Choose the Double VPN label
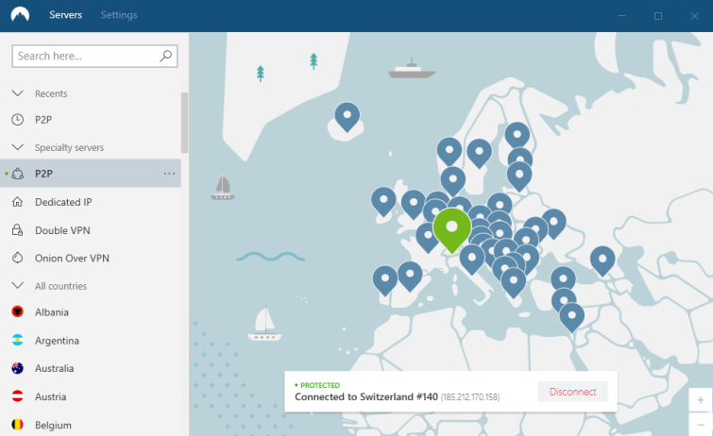This screenshot has height=436, width=713. click(62, 230)
